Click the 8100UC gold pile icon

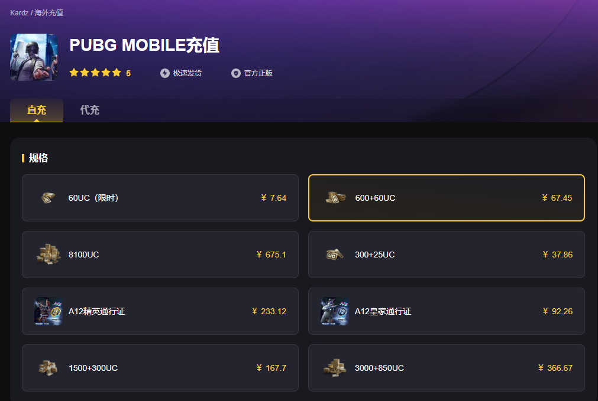(x=49, y=254)
